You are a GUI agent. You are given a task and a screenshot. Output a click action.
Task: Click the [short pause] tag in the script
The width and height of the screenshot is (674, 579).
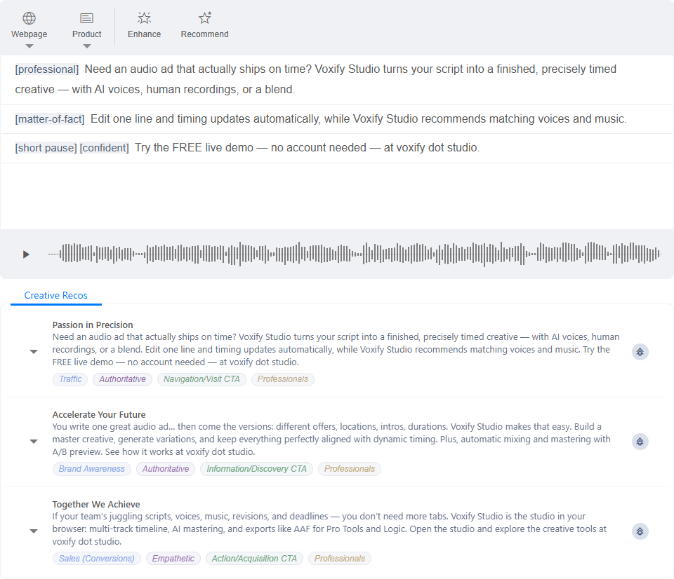(46, 148)
